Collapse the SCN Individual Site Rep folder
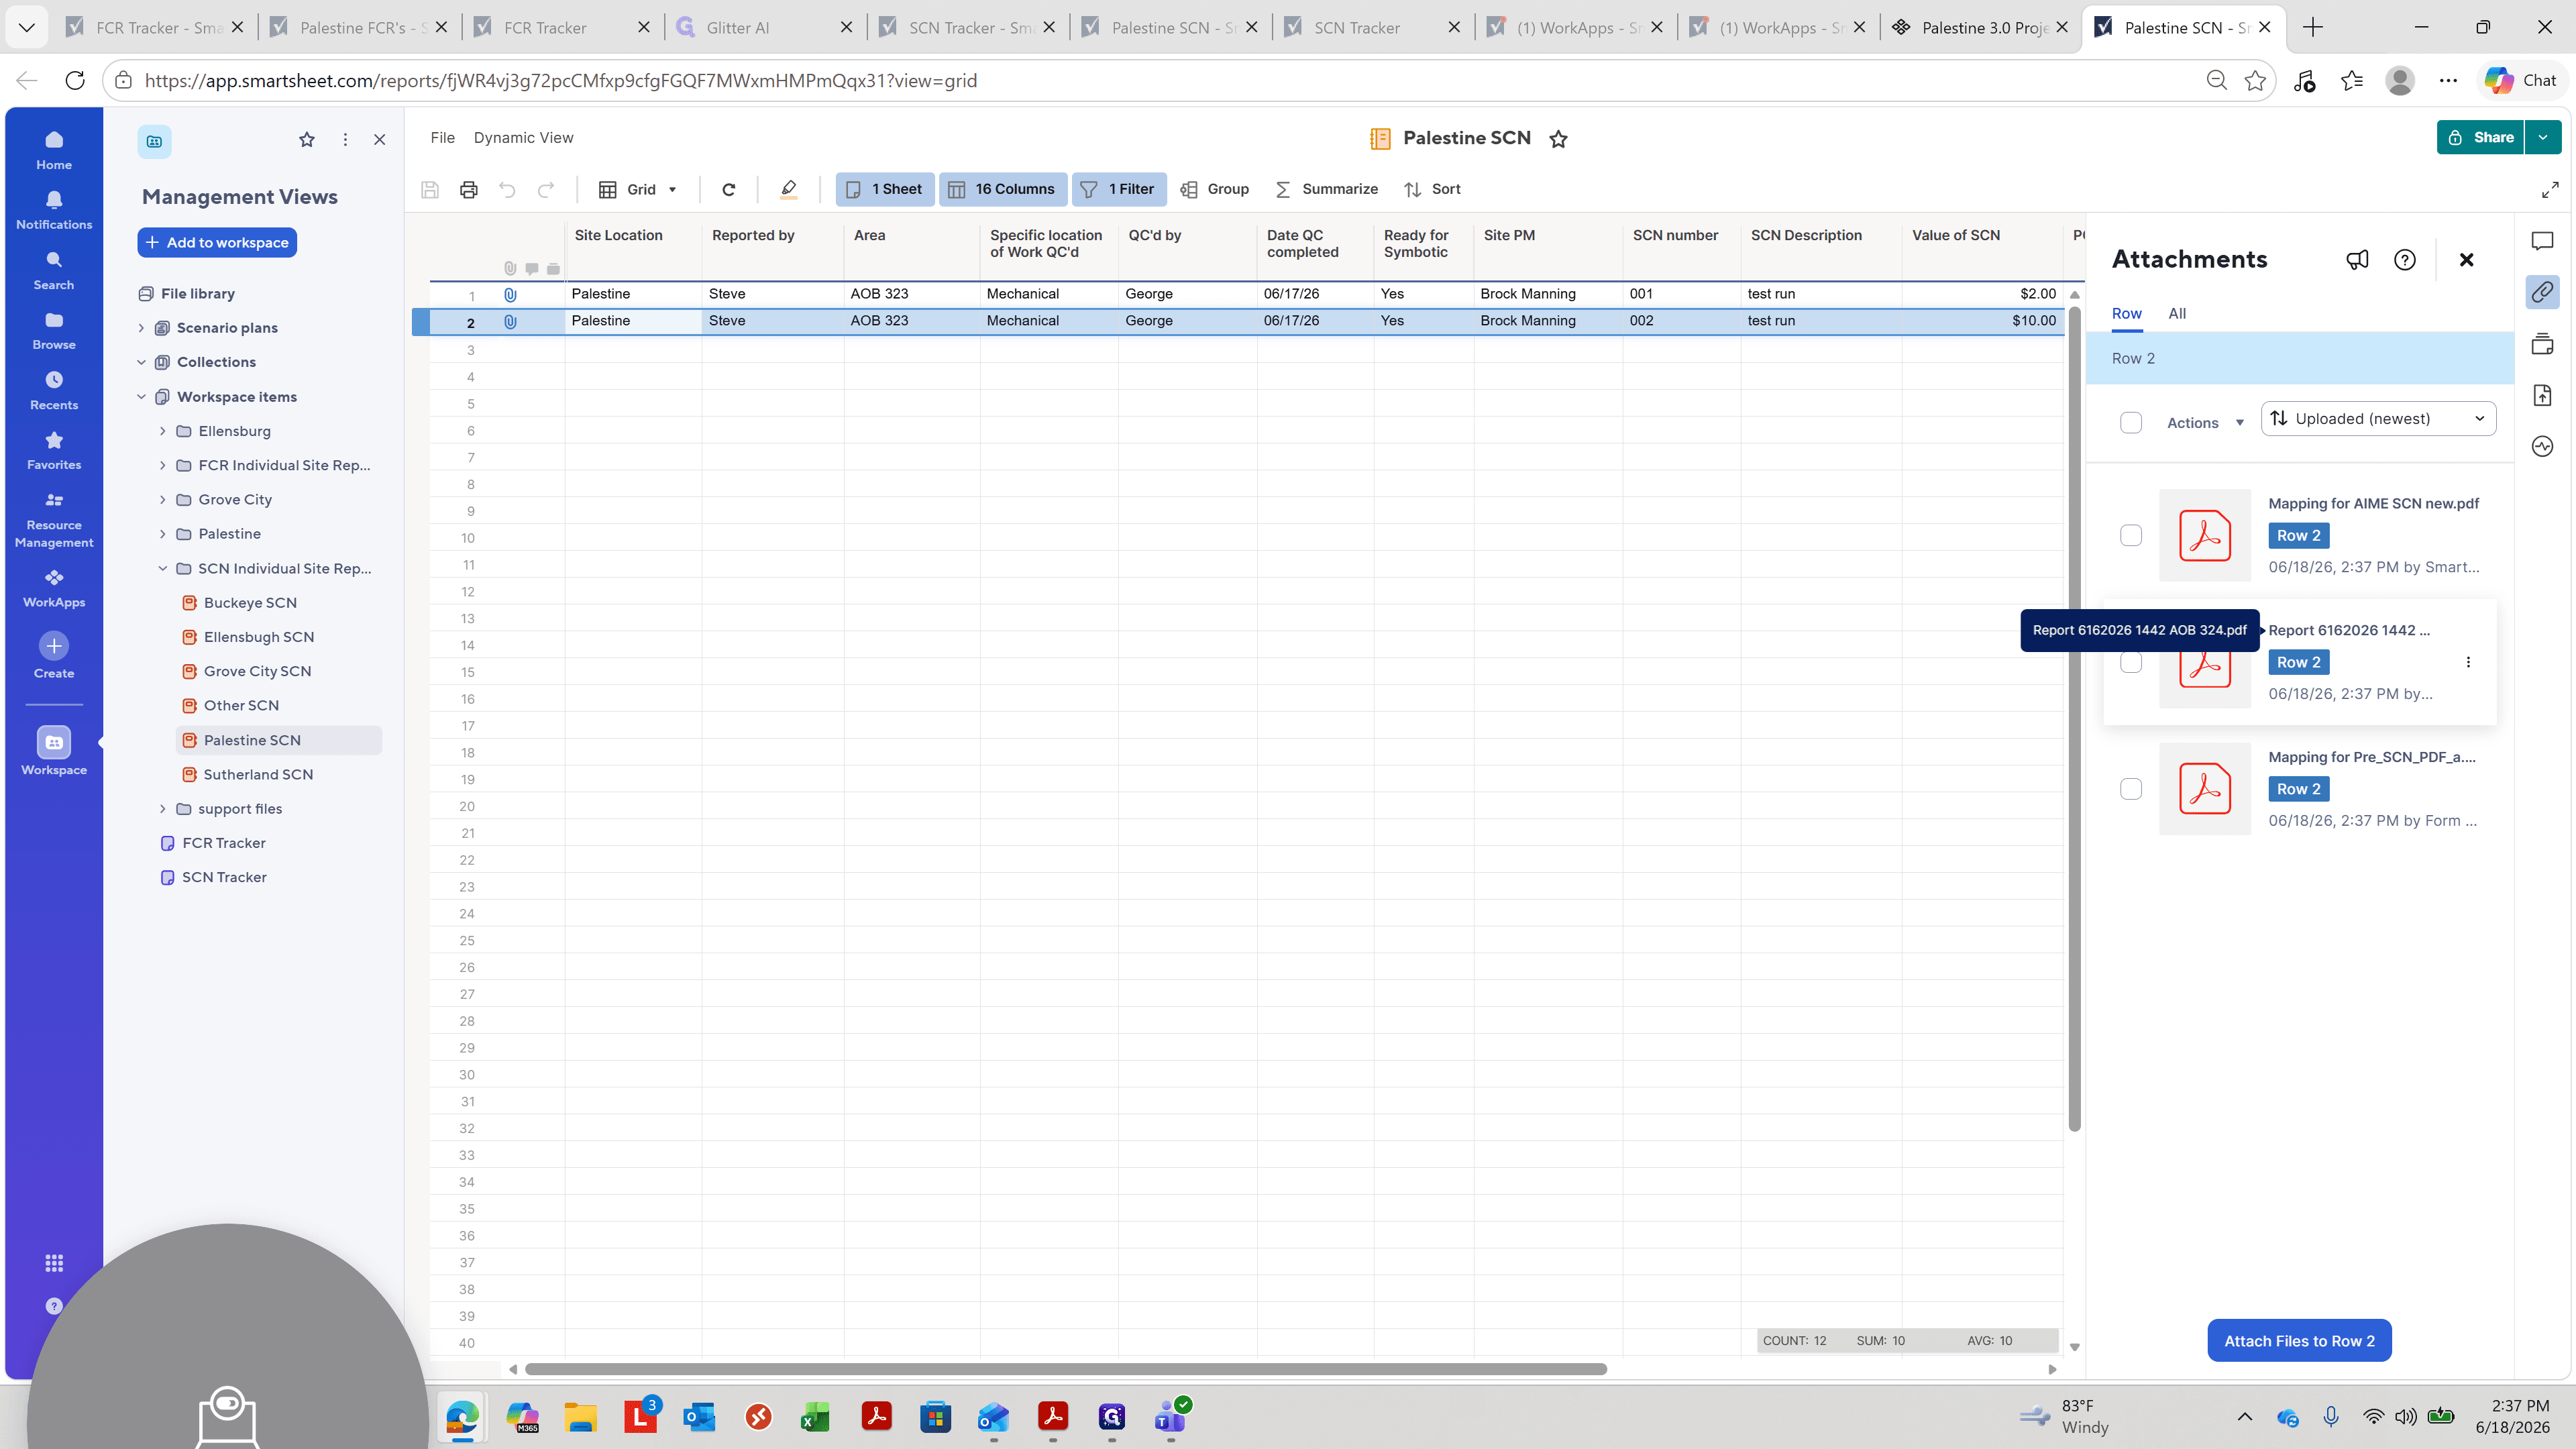Image resolution: width=2576 pixels, height=1449 pixels. (162, 569)
